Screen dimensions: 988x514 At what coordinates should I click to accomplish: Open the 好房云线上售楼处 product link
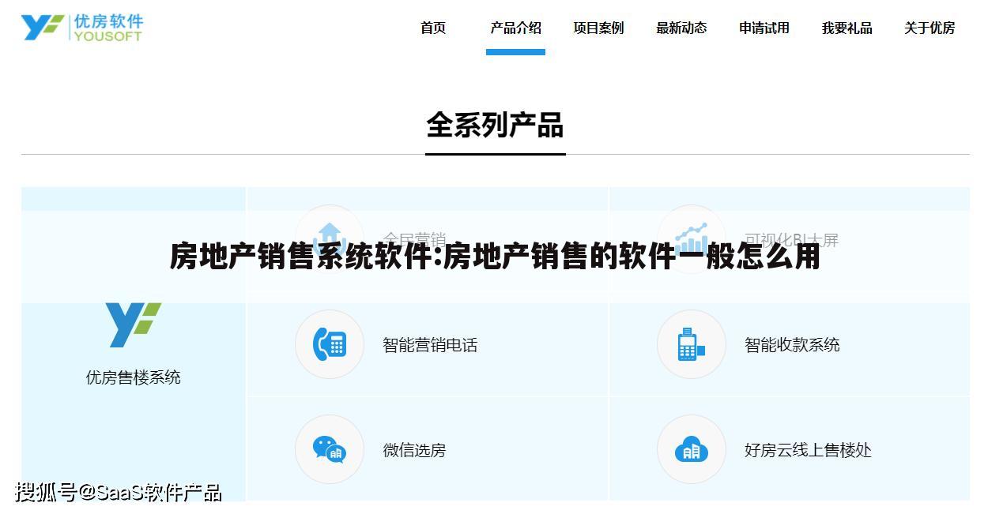click(808, 450)
